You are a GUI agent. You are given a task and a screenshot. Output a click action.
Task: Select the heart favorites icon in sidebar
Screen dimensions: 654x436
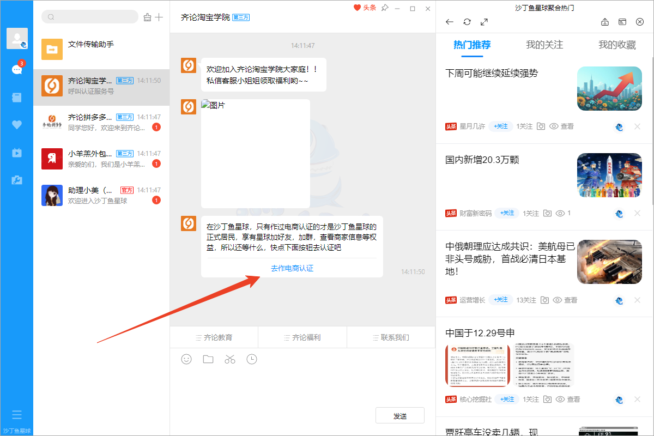point(17,124)
